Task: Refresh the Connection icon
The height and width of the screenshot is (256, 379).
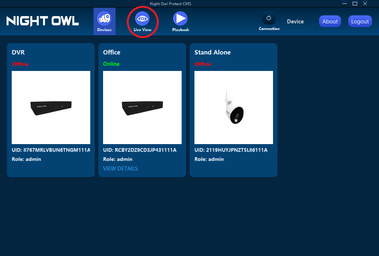Action: coord(269,18)
